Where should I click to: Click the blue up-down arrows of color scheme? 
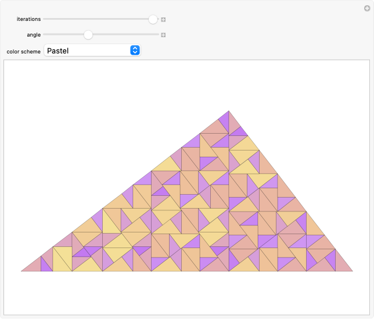(135, 51)
